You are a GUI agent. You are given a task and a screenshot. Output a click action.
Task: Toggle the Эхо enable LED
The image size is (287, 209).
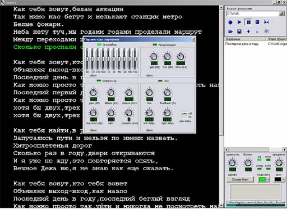[x=160, y=81]
